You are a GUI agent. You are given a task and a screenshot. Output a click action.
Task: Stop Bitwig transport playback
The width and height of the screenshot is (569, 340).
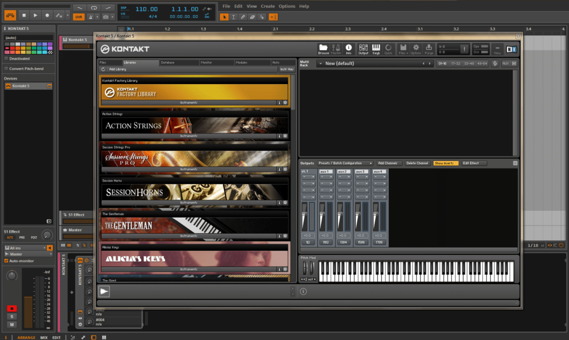24,15
